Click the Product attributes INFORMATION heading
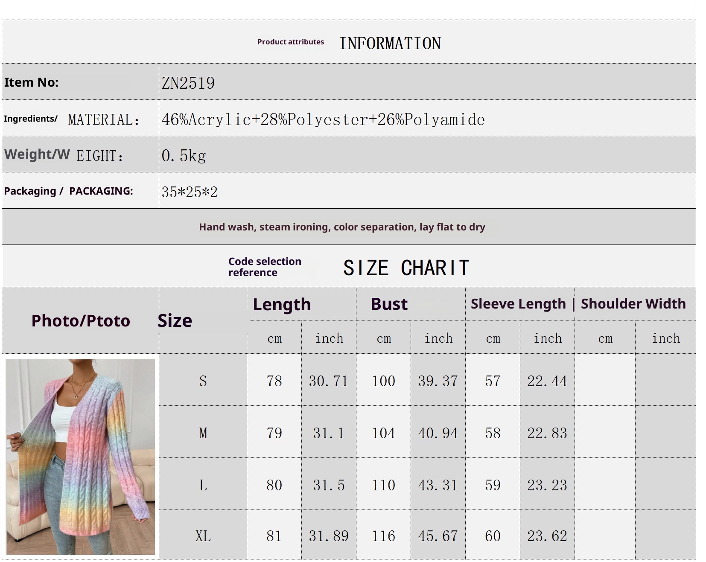 [349, 43]
